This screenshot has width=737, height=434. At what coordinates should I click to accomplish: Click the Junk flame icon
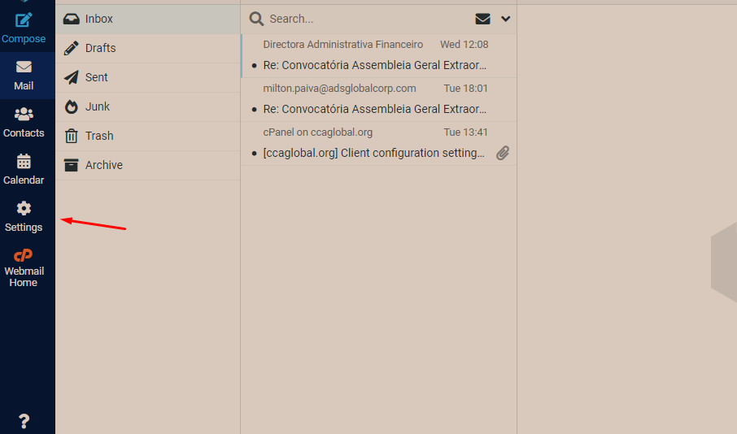pyautogui.click(x=71, y=106)
